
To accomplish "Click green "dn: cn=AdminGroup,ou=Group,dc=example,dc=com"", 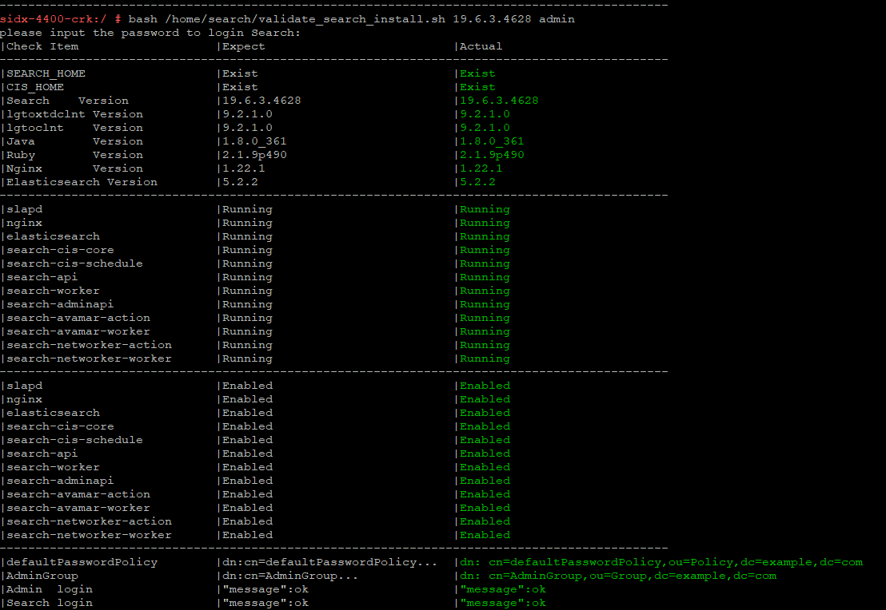I will pos(618,576).
